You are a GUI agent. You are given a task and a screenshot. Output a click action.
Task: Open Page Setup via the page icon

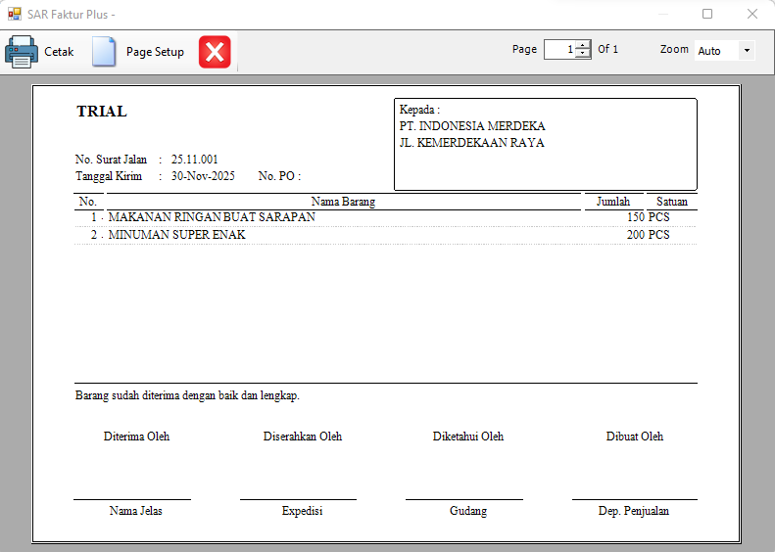tap(104, 52)
